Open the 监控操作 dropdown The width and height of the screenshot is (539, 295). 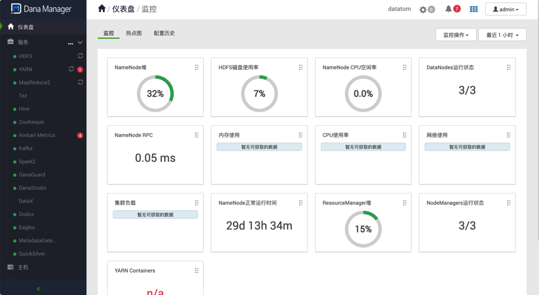(x=456, y=35)
